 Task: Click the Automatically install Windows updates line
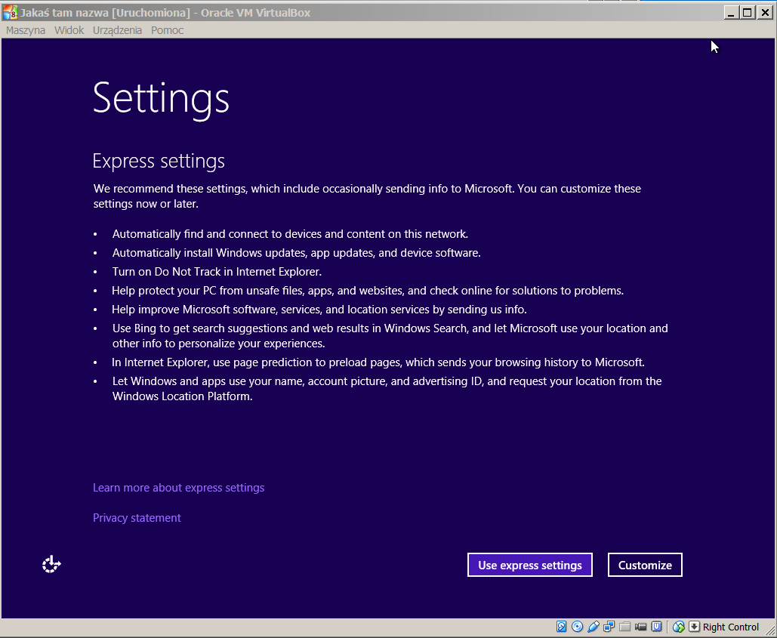296,253
